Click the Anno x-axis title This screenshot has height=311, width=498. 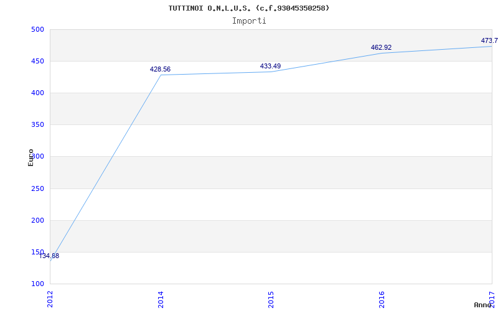(484, 305)
